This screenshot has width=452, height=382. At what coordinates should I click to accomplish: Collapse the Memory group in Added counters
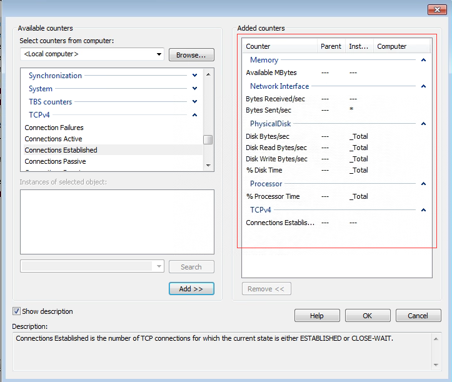point(423,61)
